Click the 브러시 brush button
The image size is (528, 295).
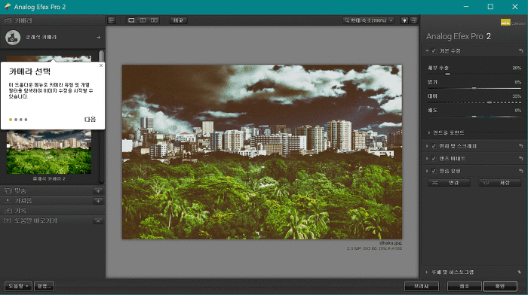tap(422, 286)
